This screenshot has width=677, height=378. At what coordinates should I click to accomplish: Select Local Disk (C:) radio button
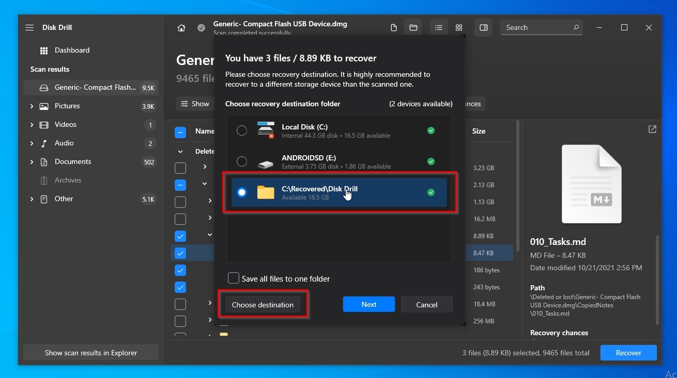tap(242, 131)
